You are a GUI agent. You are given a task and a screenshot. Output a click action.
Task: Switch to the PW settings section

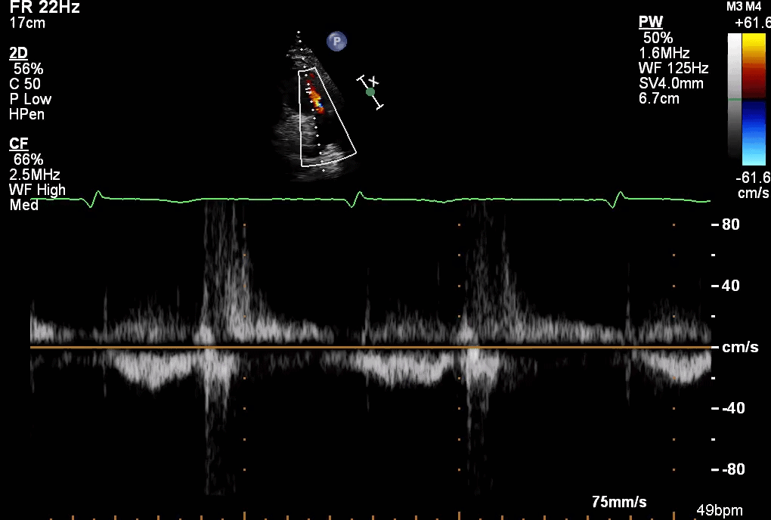pyautogui.click(x=650, y=21)
